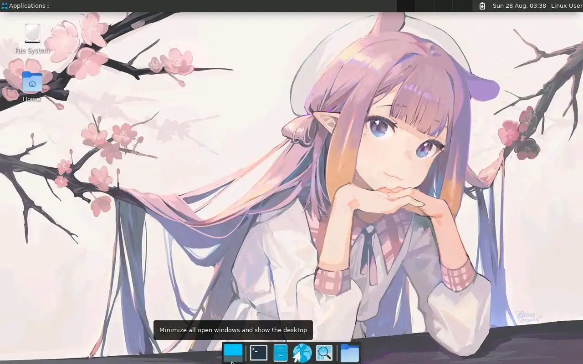
Task: Open the clock showing Sun 28 Aug, 03:38
Action: [x=519, y=6]
